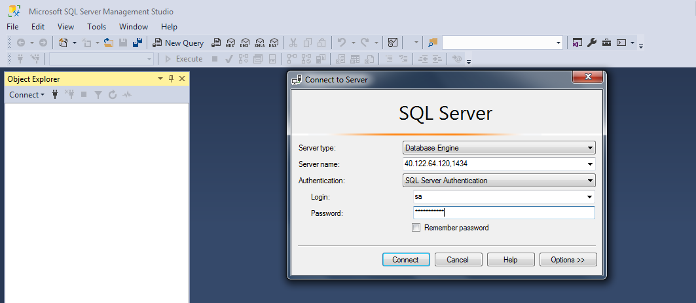Screen dimensions: 696x303
Task: Click the Undo toolbar icon
Action: [x=341, y=43]
